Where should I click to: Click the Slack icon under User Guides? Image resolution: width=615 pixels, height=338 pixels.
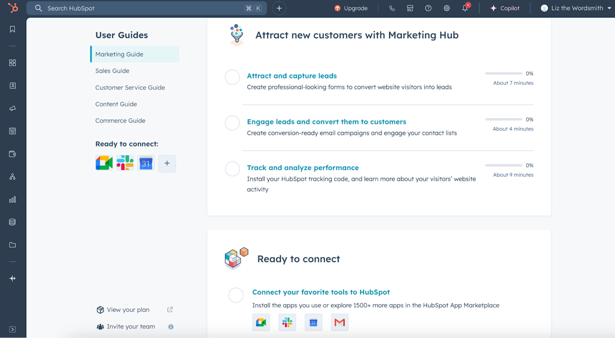point(125,163)
